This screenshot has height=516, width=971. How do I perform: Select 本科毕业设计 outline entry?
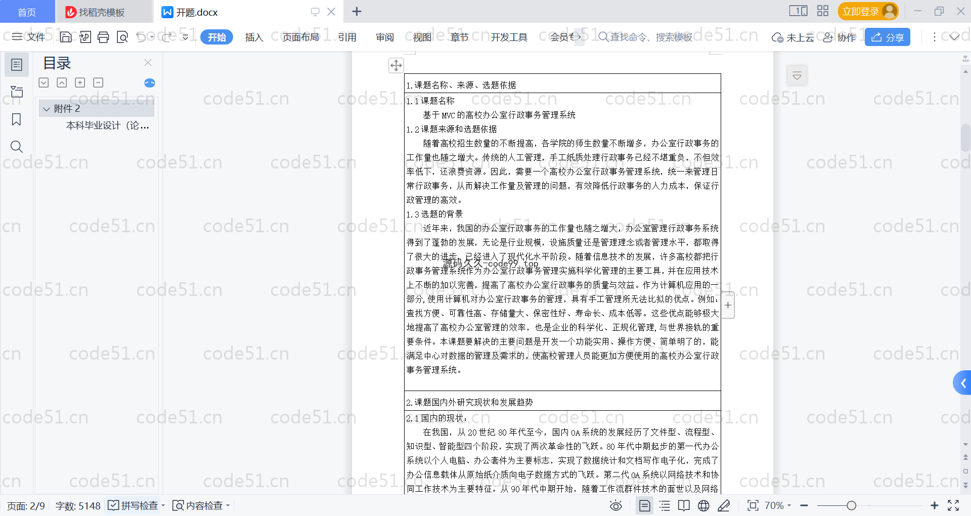coord(107,125)
